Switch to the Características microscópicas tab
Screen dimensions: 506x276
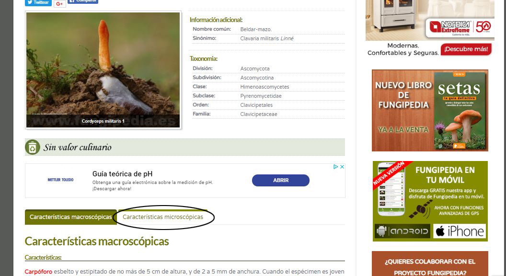[163, 217]
